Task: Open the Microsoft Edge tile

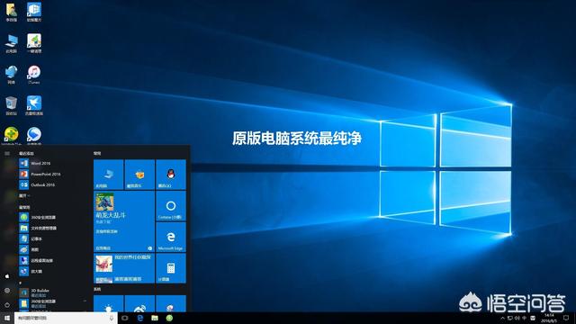Action: (171, 237)
